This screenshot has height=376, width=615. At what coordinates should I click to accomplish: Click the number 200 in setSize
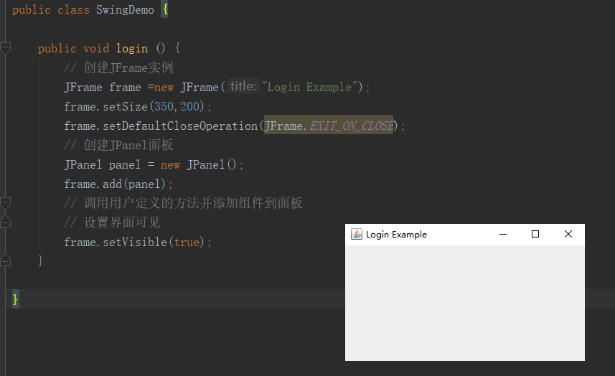[190, 106]
